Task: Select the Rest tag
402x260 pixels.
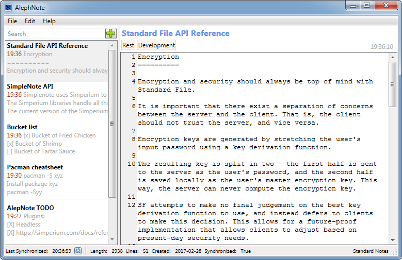Action: click(128, 45)
